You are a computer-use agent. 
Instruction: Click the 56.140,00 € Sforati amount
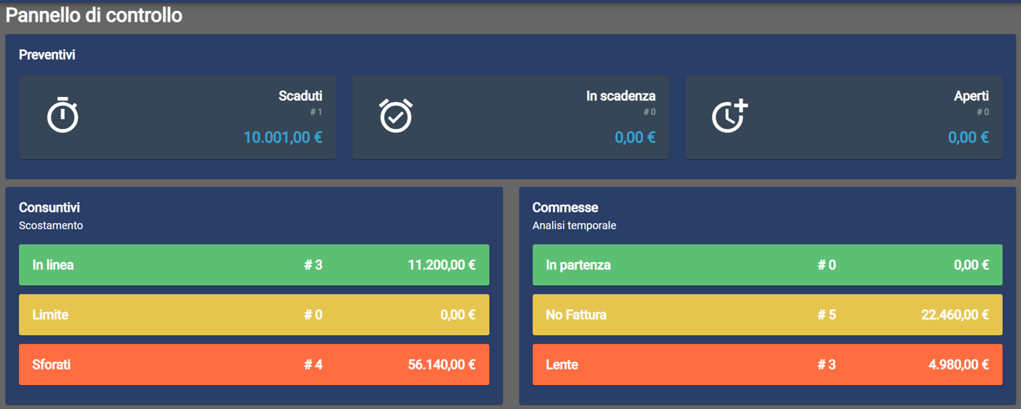(x=441, y=365)
